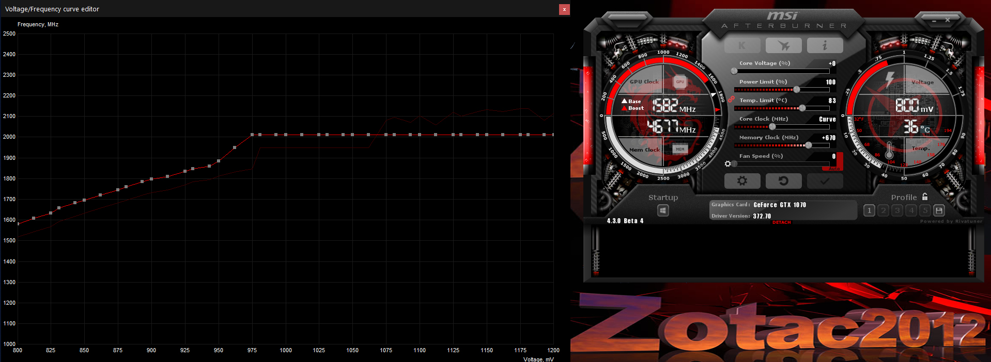Reset settings with the circular arrow button
991x362 pixels.
coord(783,181)
